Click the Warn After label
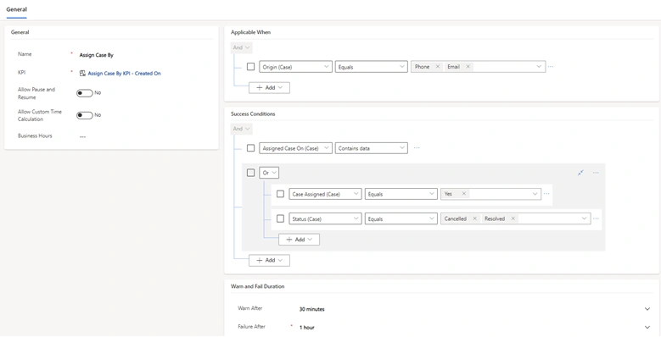 click(x=250, y=308)
